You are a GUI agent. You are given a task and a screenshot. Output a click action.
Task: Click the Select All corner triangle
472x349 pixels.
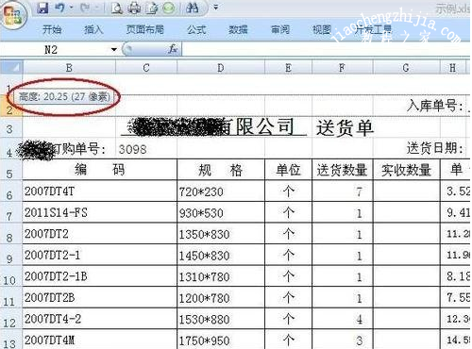click(11, 67)
